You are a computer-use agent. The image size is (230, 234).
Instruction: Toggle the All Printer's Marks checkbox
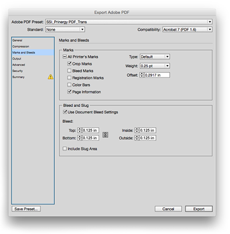point(64,57)
